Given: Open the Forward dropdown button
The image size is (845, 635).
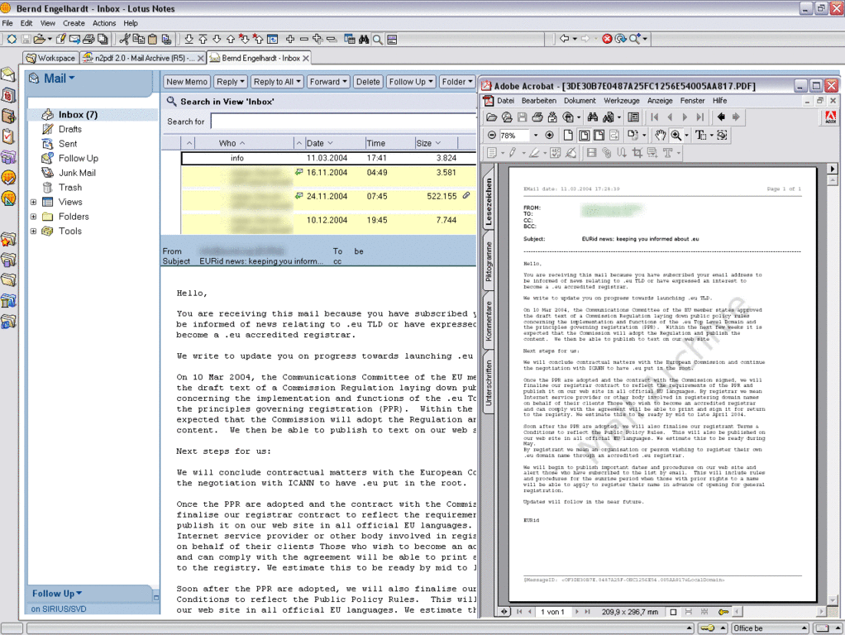Looking at the screenshot, I should coord(328,82).
